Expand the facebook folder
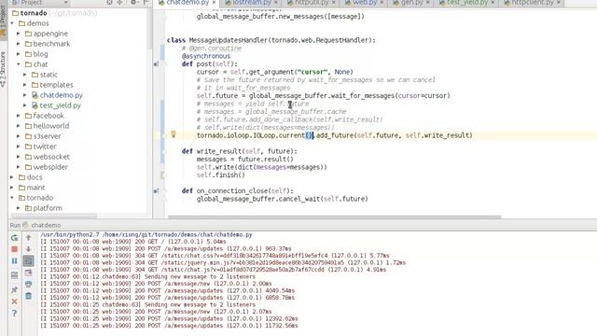This screenshot has height=336, width=597. (19, 116)
